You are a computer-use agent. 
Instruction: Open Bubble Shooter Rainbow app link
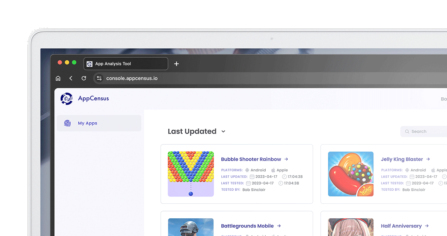coord(251,159)
